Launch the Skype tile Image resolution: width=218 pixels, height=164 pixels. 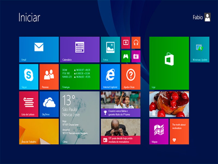(29, 77)
